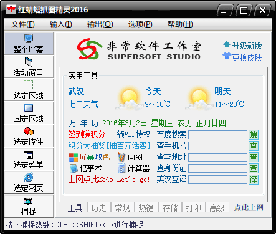Viewport: 276px width, 234px height.
Task: Open the 记事本 notepad icon
Action: point(74,168)
